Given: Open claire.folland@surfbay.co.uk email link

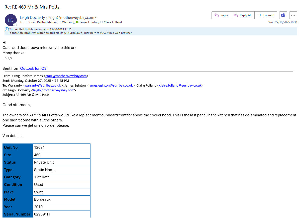Looking at the screenshot, I should pos(180,85).
